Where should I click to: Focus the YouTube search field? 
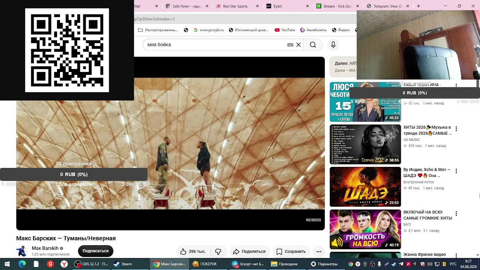216,45
